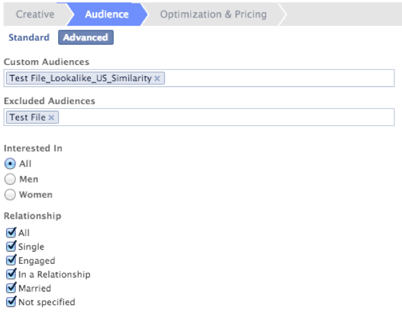The height and width of the screenshot is (316, 402).
Task: Uncheck the All relationship checkbox
Action: point(11,233)
